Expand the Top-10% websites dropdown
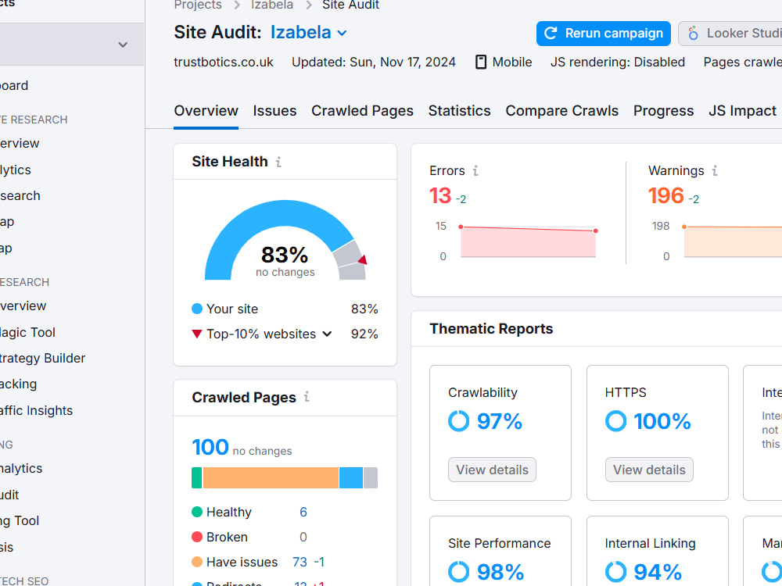The width and height of the screenshot is (782, 586). tap(327, 334)
